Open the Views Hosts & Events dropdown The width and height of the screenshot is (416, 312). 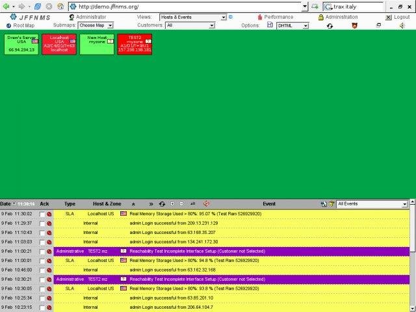coord(193,18)
